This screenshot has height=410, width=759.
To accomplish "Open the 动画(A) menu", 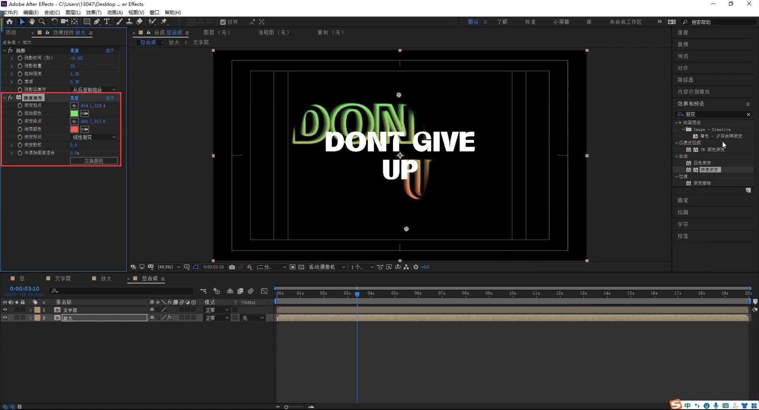I will click(x=115, y=13).
